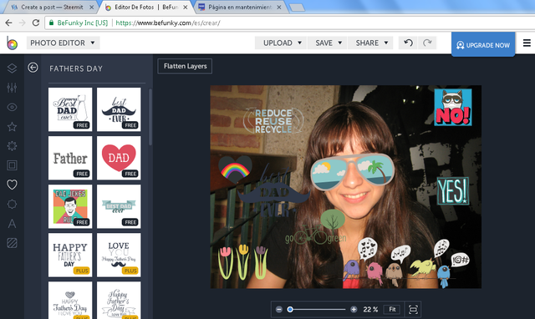Open the Artsy flower icon
Image resolution: width=535 pixels, height=319 pixels.
pyautogui.click(x=12, y=146)
